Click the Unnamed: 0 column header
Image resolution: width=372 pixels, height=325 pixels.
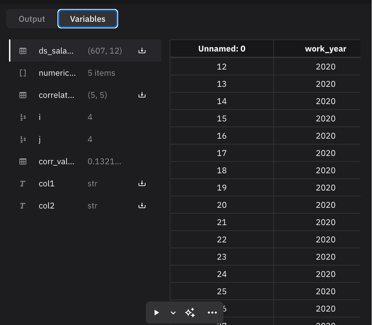click(222, 49)
